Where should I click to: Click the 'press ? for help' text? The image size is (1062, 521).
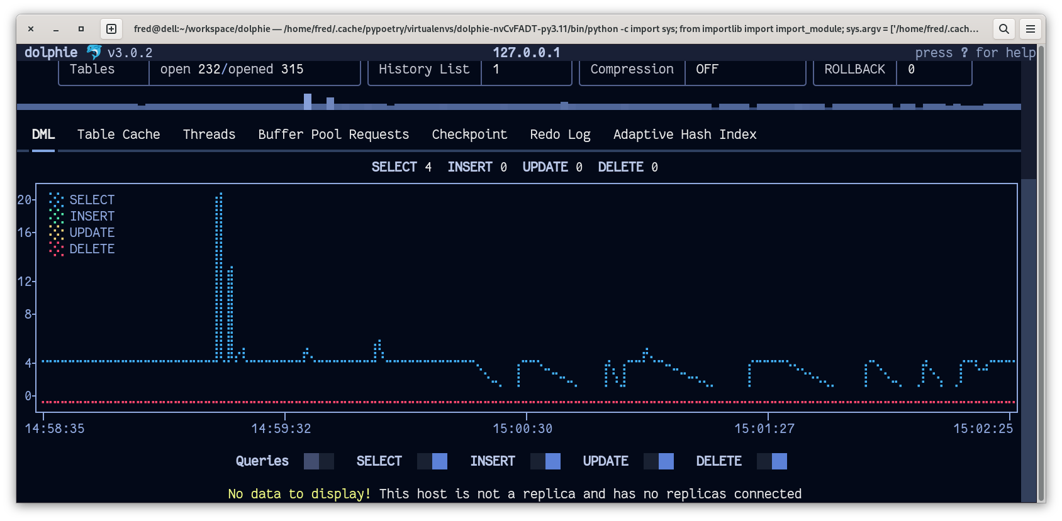pos(975,53)
